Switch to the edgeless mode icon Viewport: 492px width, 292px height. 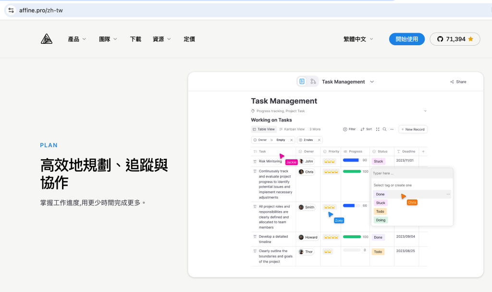[313, 81]
